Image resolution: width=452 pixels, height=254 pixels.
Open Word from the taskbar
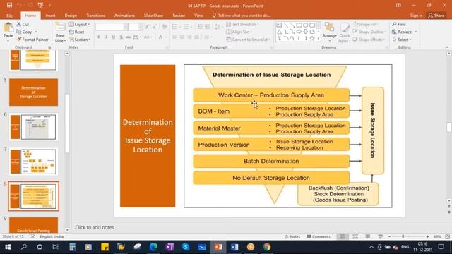pyautogui.click(x=234, y=247)
